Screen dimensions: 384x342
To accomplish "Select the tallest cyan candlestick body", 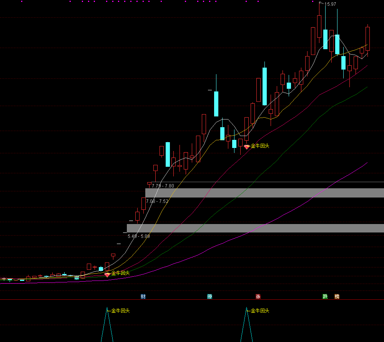I will coord(264,86).
